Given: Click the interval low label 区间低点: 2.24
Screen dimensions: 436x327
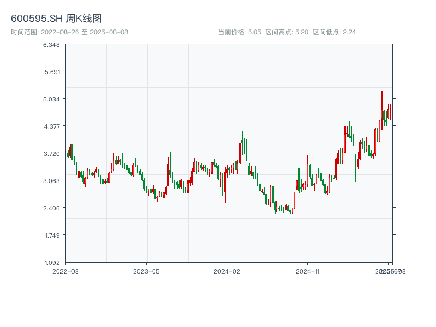Looking at the screenshot, I should (x=335, y=32).
